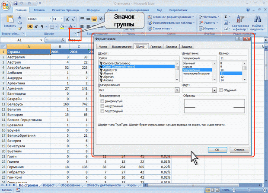
Task: Click the Office button logo
Action: pos(6,5)
